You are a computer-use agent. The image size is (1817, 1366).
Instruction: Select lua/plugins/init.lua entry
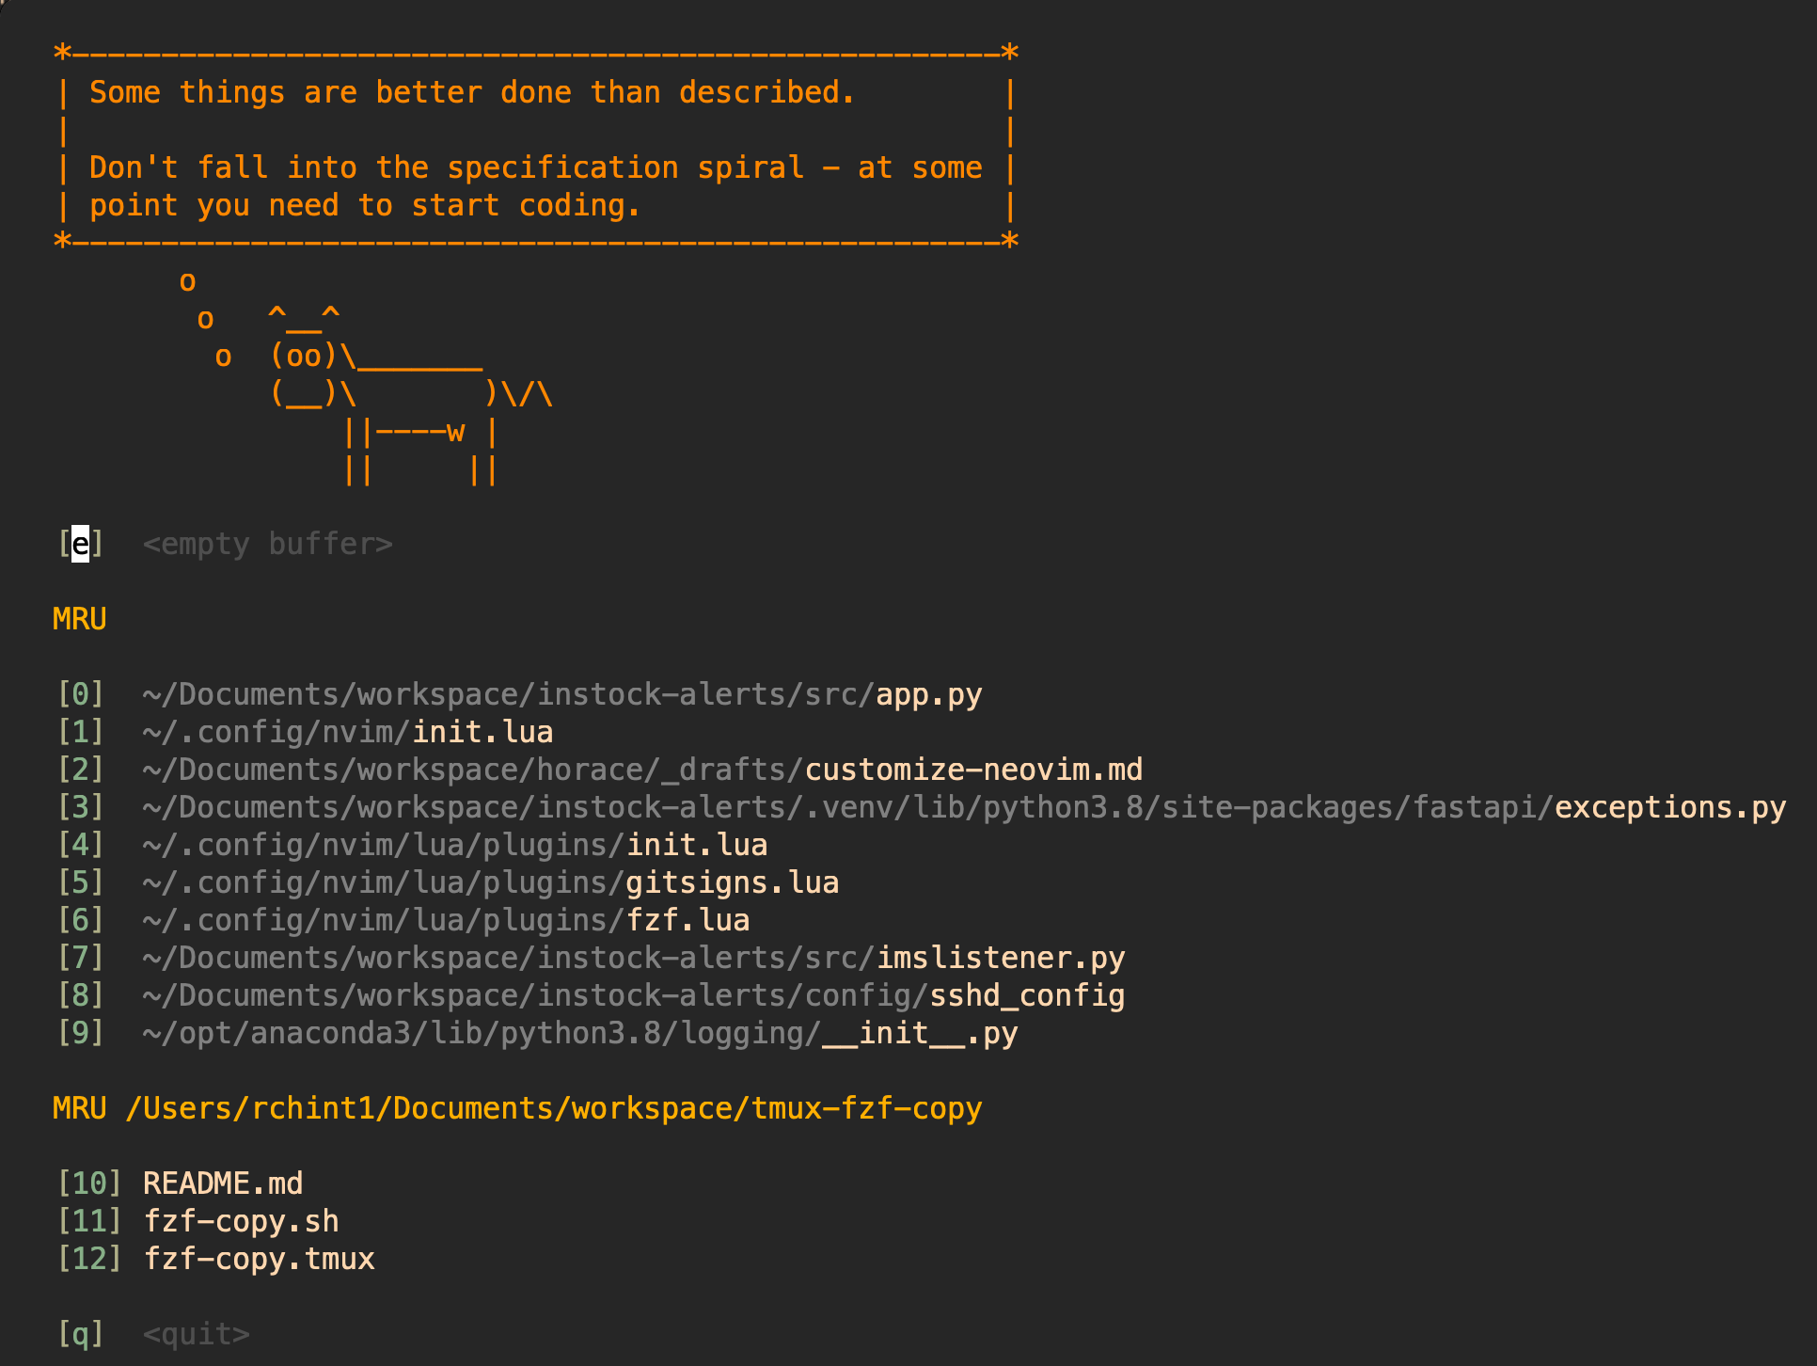[x=412, y=845]
